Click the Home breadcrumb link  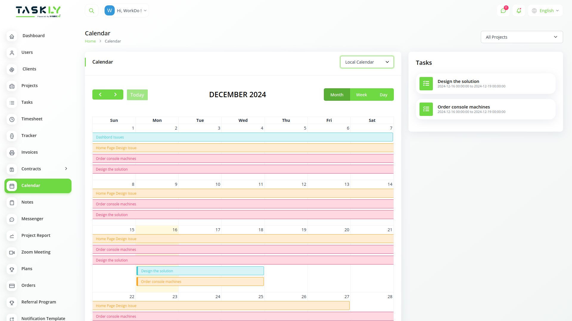coord(90,41)
